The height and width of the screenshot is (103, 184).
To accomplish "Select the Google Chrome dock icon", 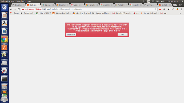I will (4, 39).
